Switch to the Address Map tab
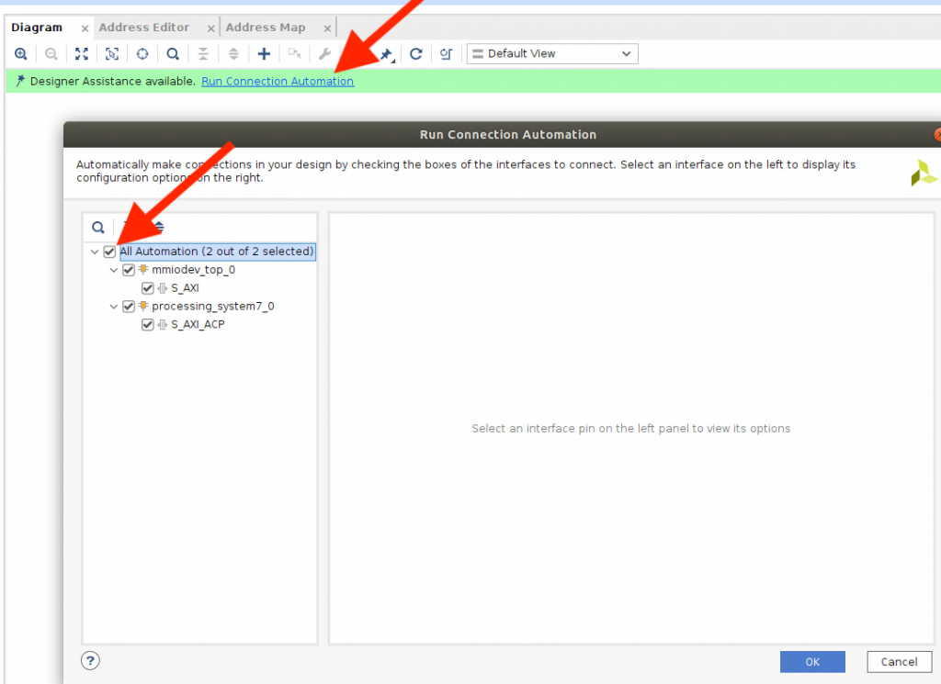The width and height of the screenshot is (941, 684). 266,28
